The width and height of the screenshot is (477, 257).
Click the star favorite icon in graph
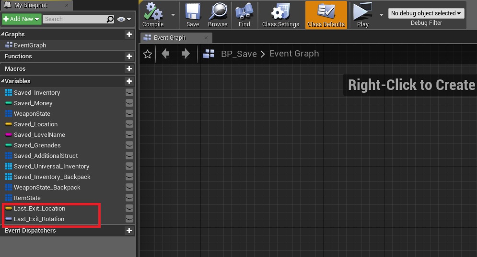(x=148, y=54)
